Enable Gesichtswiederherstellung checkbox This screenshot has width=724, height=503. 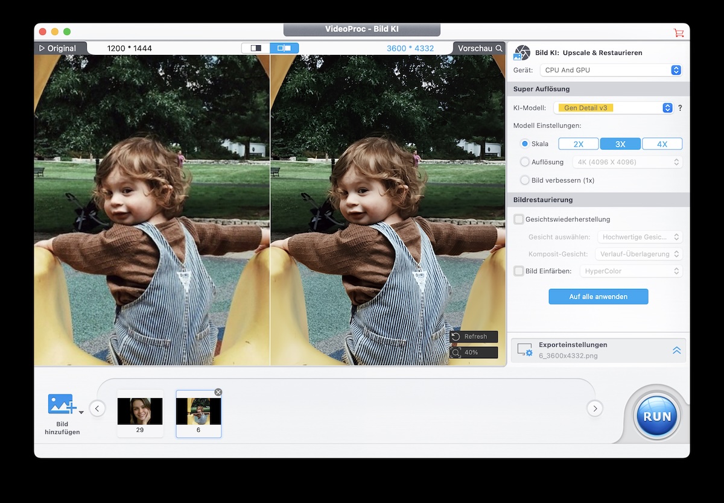click(x=519, y=220)
